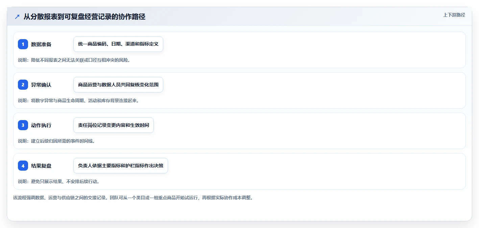
Task: Click the note 避免只展示结果、不安排后续行动
Action: [58, 181]
